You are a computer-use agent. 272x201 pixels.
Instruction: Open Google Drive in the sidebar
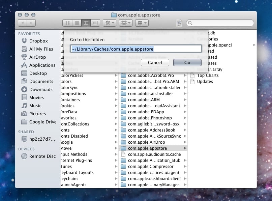38,122
